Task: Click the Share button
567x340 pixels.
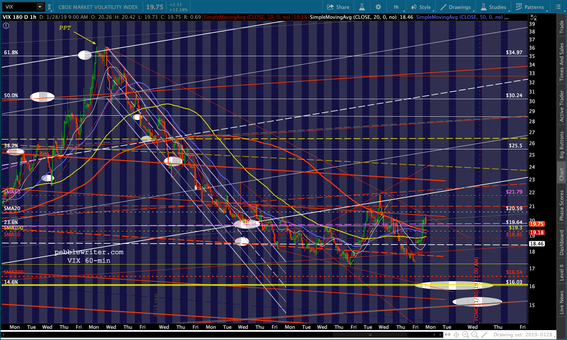Action: click(x=338, y=7)
